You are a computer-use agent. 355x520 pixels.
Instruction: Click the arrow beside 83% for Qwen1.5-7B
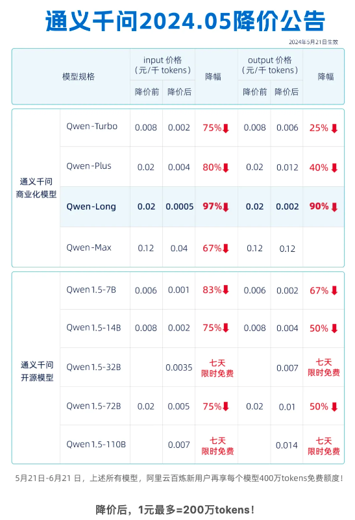pyautogui.click(x=226, y=290)
